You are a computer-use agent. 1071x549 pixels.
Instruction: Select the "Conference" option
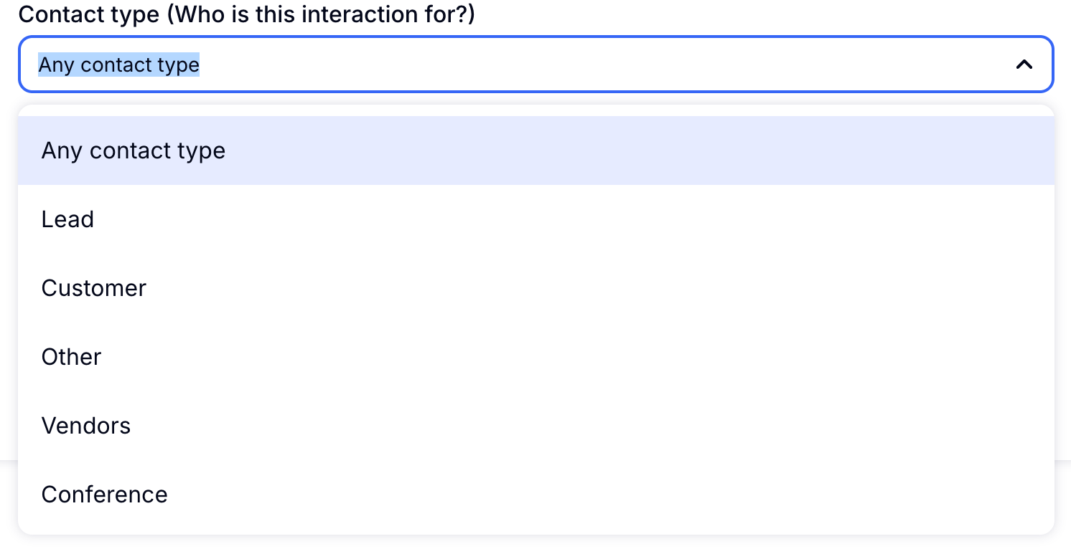click(105, 495)
